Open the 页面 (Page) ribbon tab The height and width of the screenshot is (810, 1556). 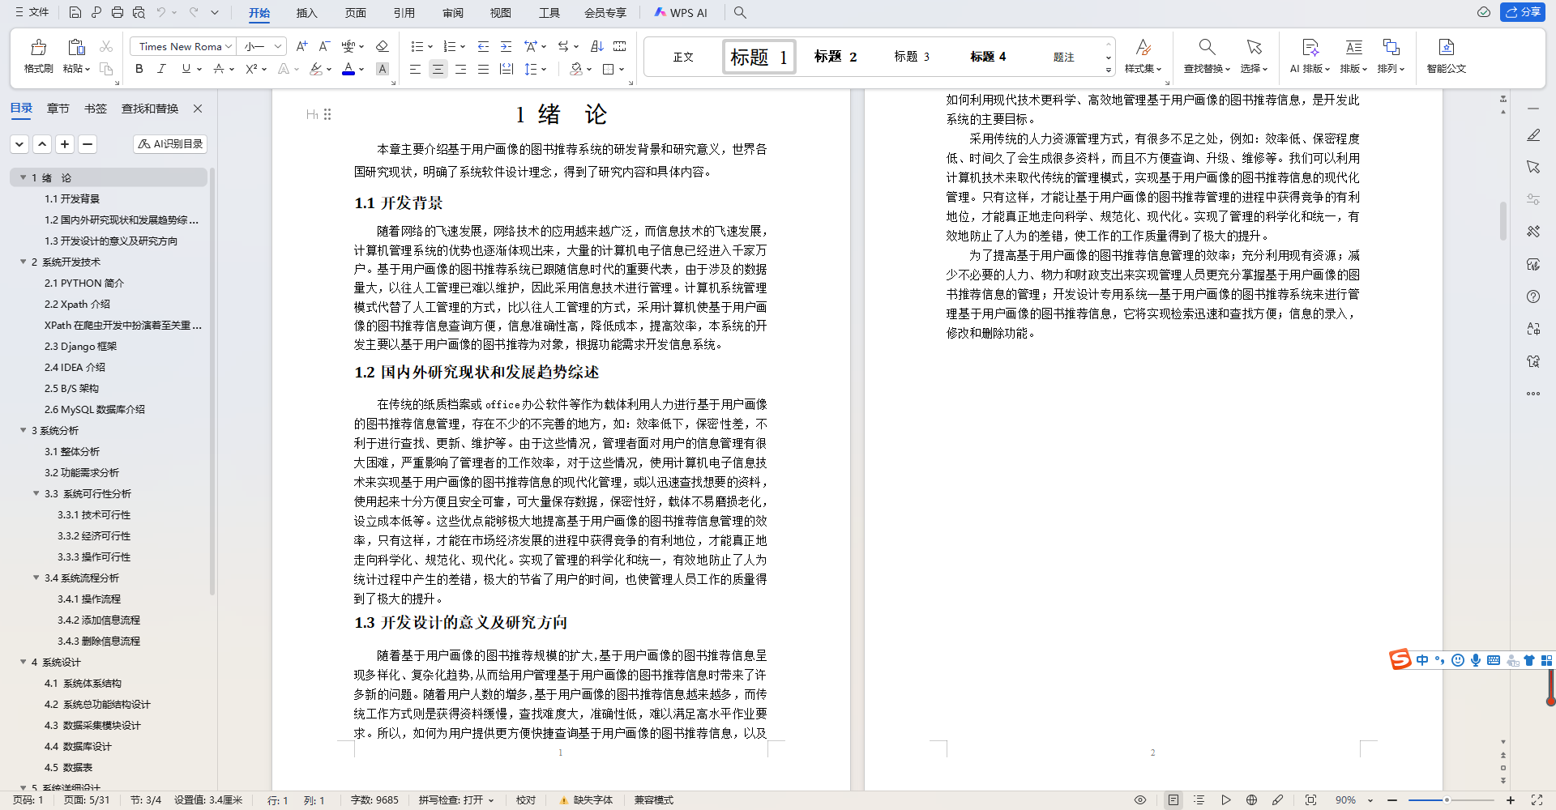[355, 12]
